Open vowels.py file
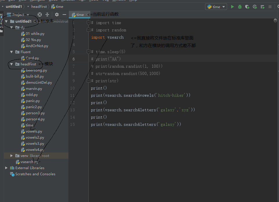This screenshot has height=202, width=279. click(x=32, y=131)
